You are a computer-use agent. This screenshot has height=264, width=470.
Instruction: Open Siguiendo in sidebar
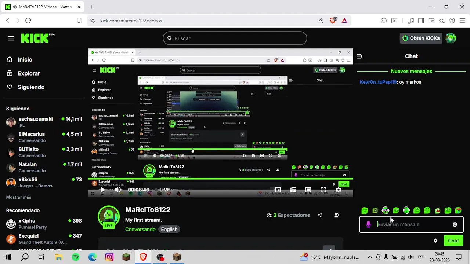coord(31,87)
